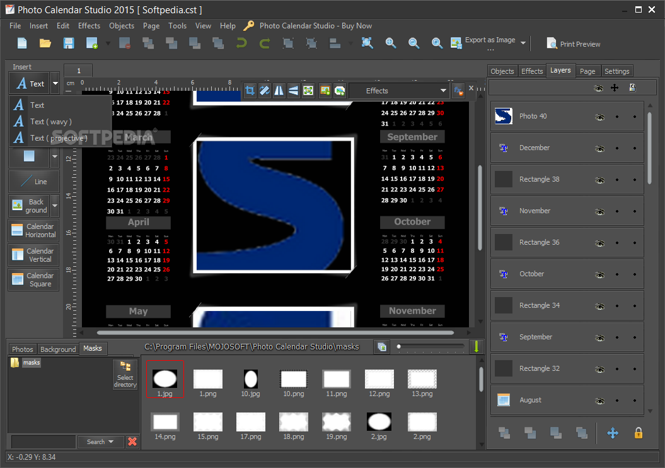665x468 pixels.
Task: Switch to the Settings tab
Action: 616,71
